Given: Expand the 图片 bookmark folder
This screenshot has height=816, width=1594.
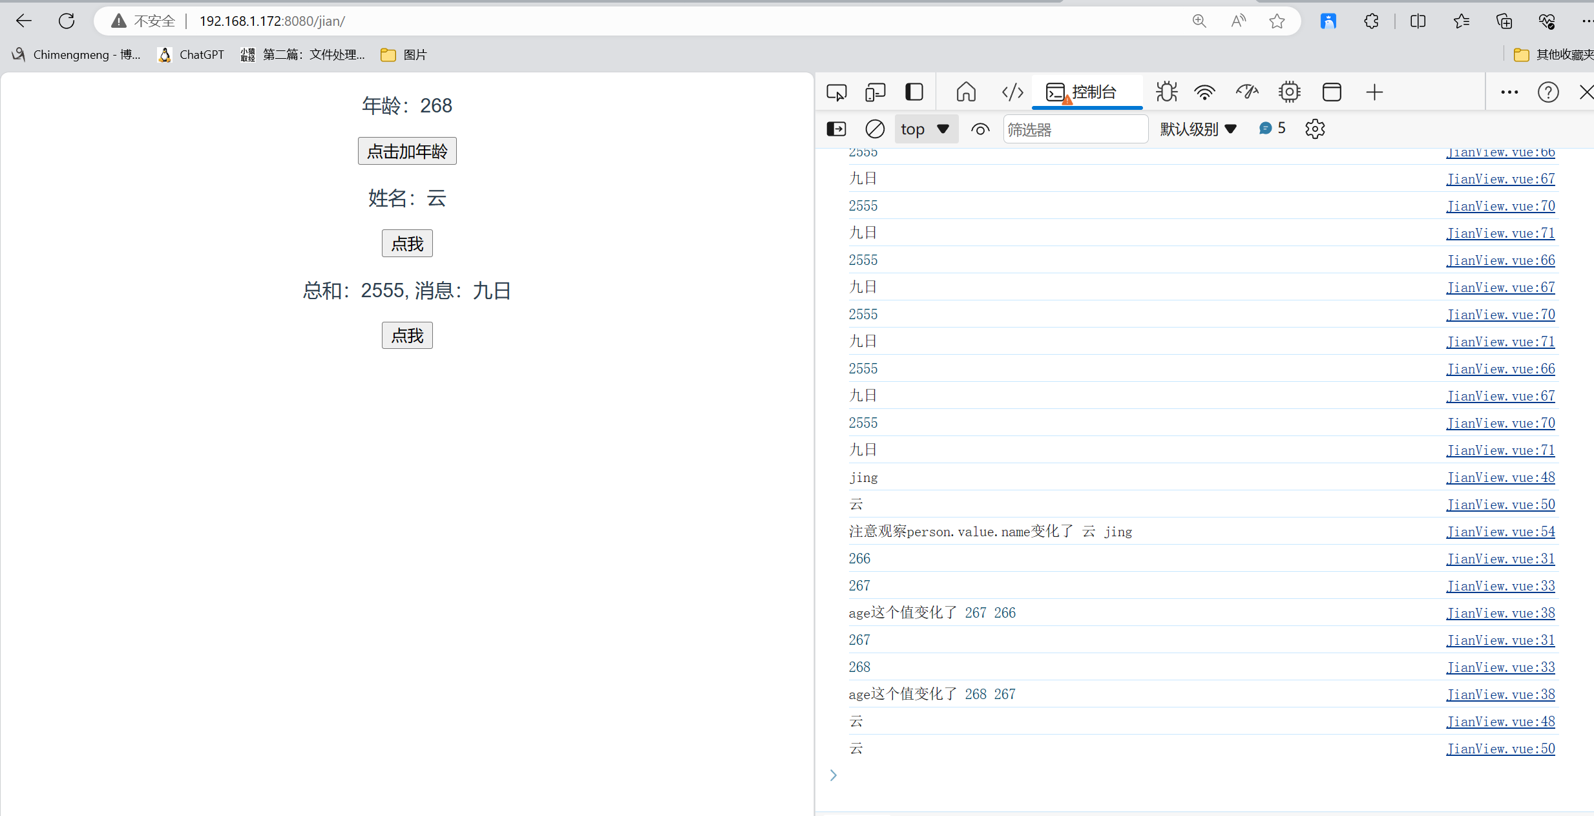Looking at the screenshot, I should point(404,55).
